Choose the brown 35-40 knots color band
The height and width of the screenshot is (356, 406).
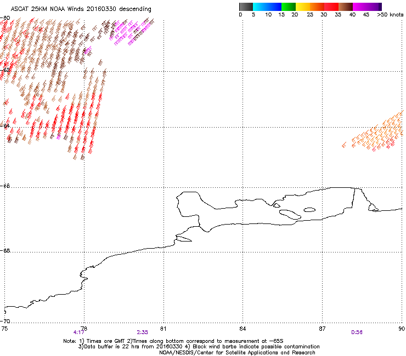346,7
